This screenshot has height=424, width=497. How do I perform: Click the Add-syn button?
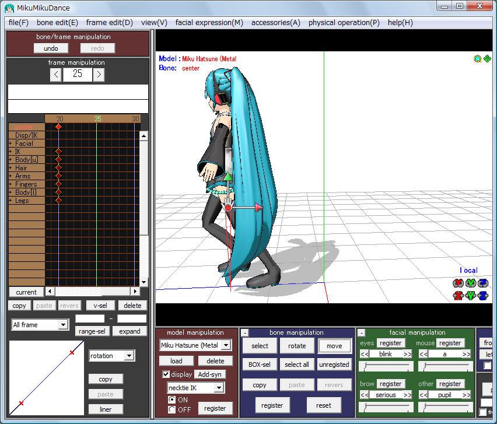point(210,374)
